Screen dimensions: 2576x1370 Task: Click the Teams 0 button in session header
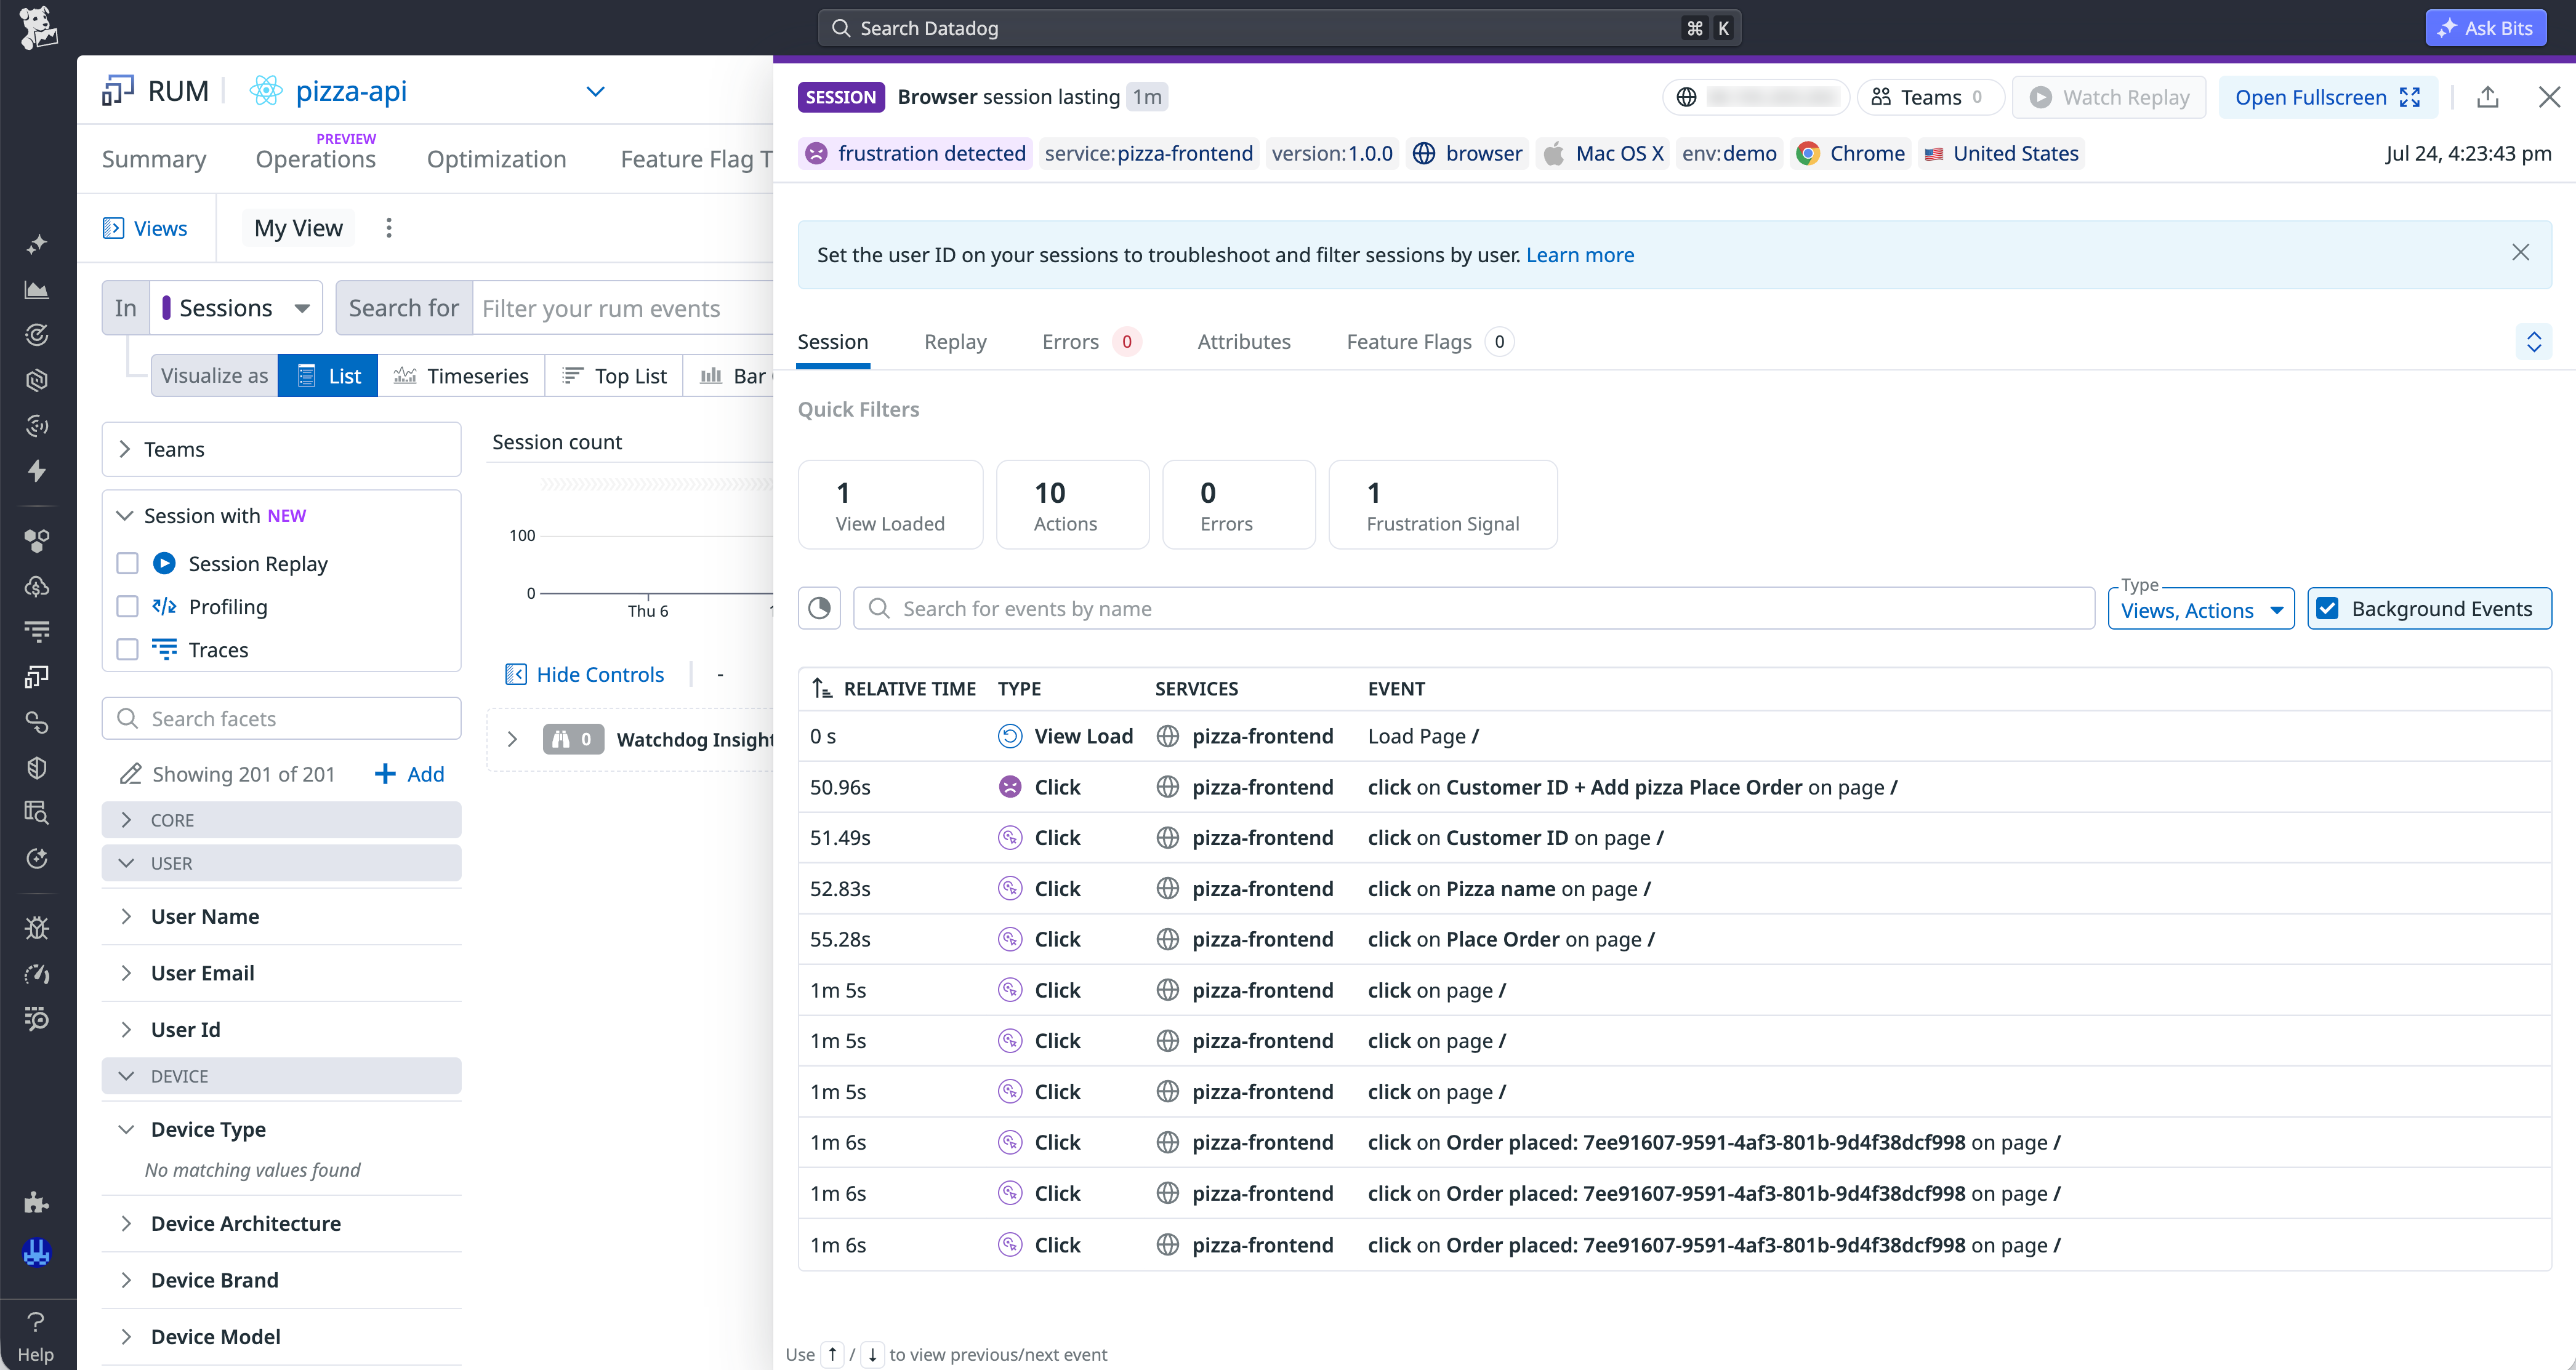click(x=1930, y=97)
